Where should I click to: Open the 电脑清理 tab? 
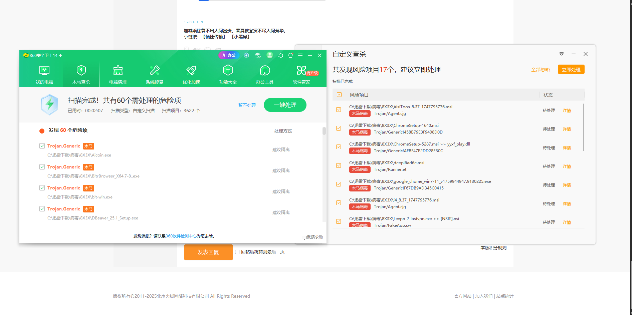[118, 75]
